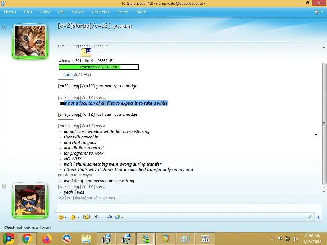The height and width of the screenshot is (245, 327).
Task: Click 'use file upload service or something' message
Action: [99, 181]
